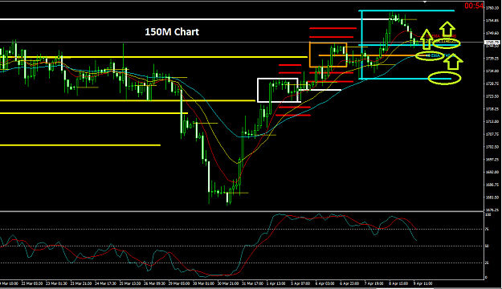Click the 1749.60 price axis label
Viewport: 502px width, 289px height.
[x=492, y=33]
